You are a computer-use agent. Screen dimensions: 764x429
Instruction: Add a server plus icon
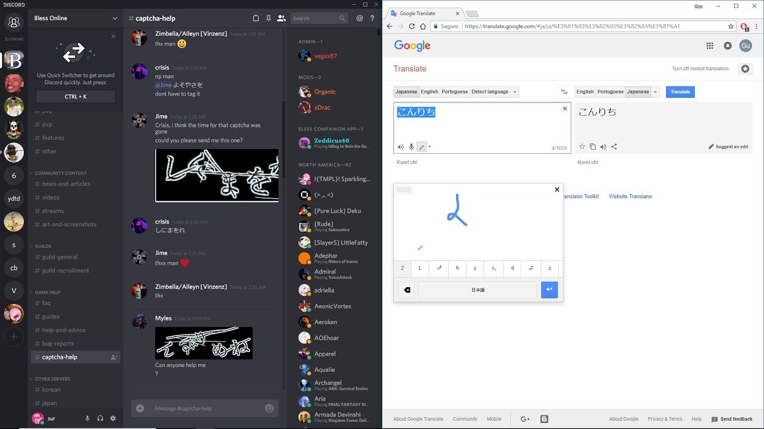14,337
